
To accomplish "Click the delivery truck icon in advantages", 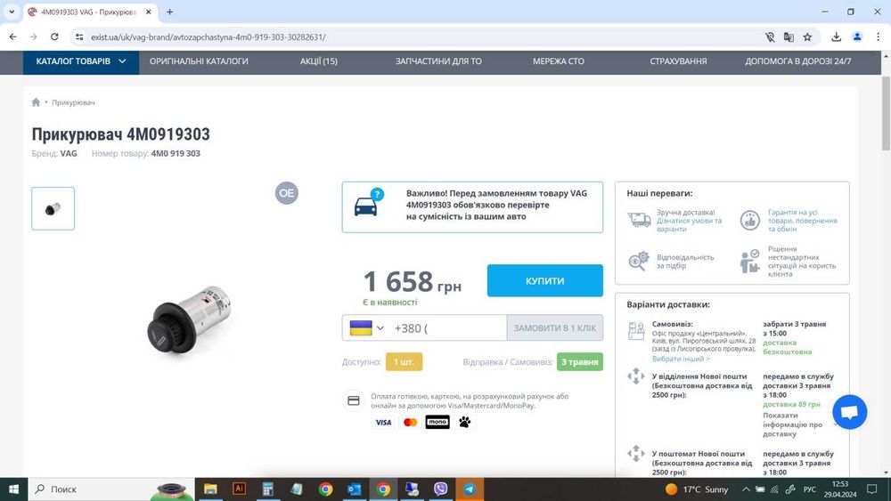I will coord(639,220).
